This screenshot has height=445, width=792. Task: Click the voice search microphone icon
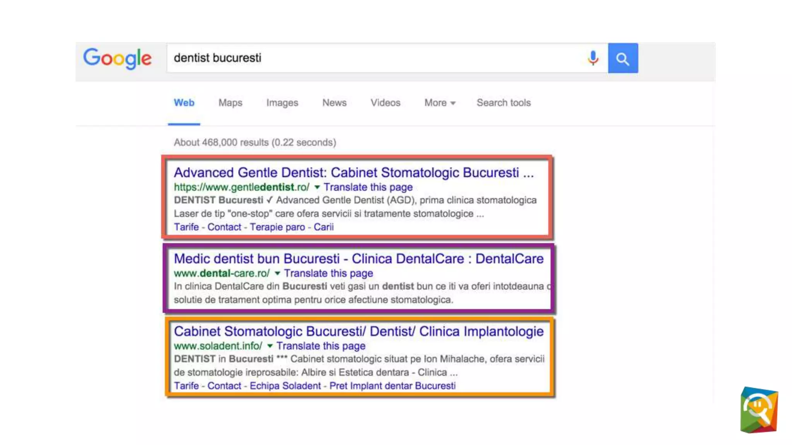point(593,58)
